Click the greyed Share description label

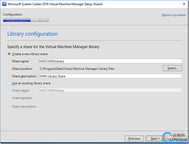coord(24,107)
